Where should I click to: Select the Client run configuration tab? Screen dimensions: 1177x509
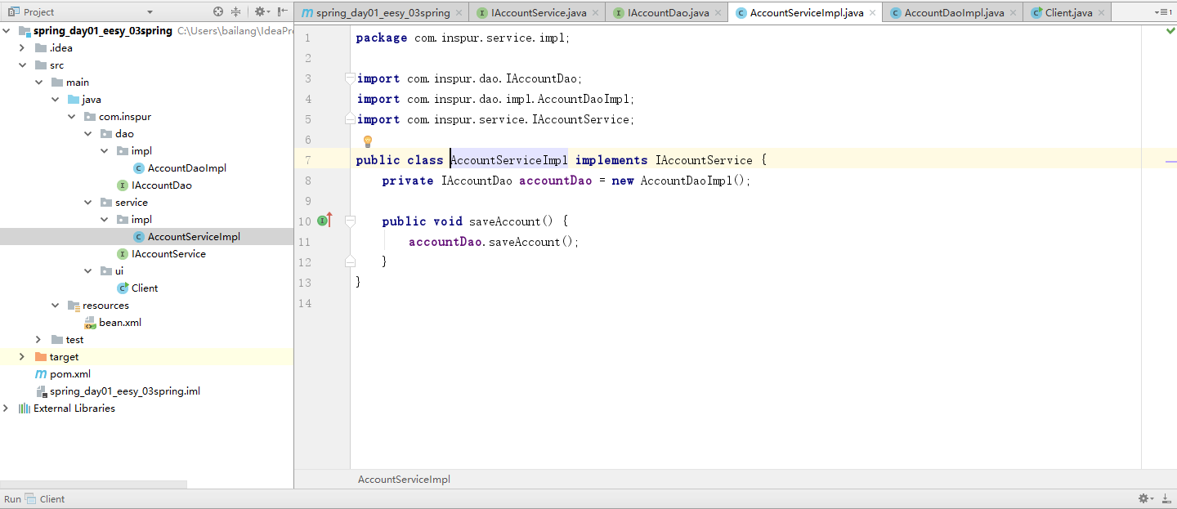[45, 499]
